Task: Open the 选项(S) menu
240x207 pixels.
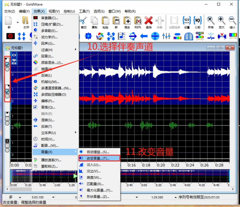Action: 99,11
